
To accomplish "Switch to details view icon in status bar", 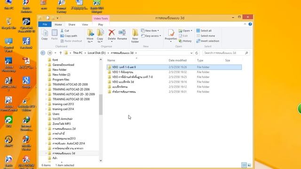I will [244, 165].
